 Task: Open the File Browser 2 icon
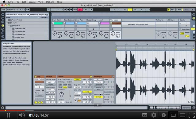[3, 29]
